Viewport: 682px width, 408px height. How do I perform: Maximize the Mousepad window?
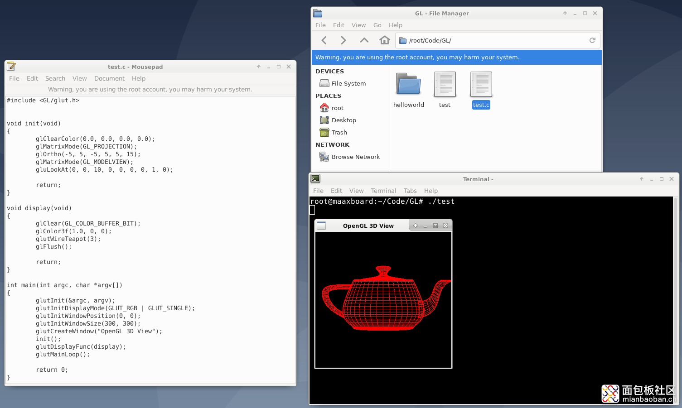(x=279, y=67)
